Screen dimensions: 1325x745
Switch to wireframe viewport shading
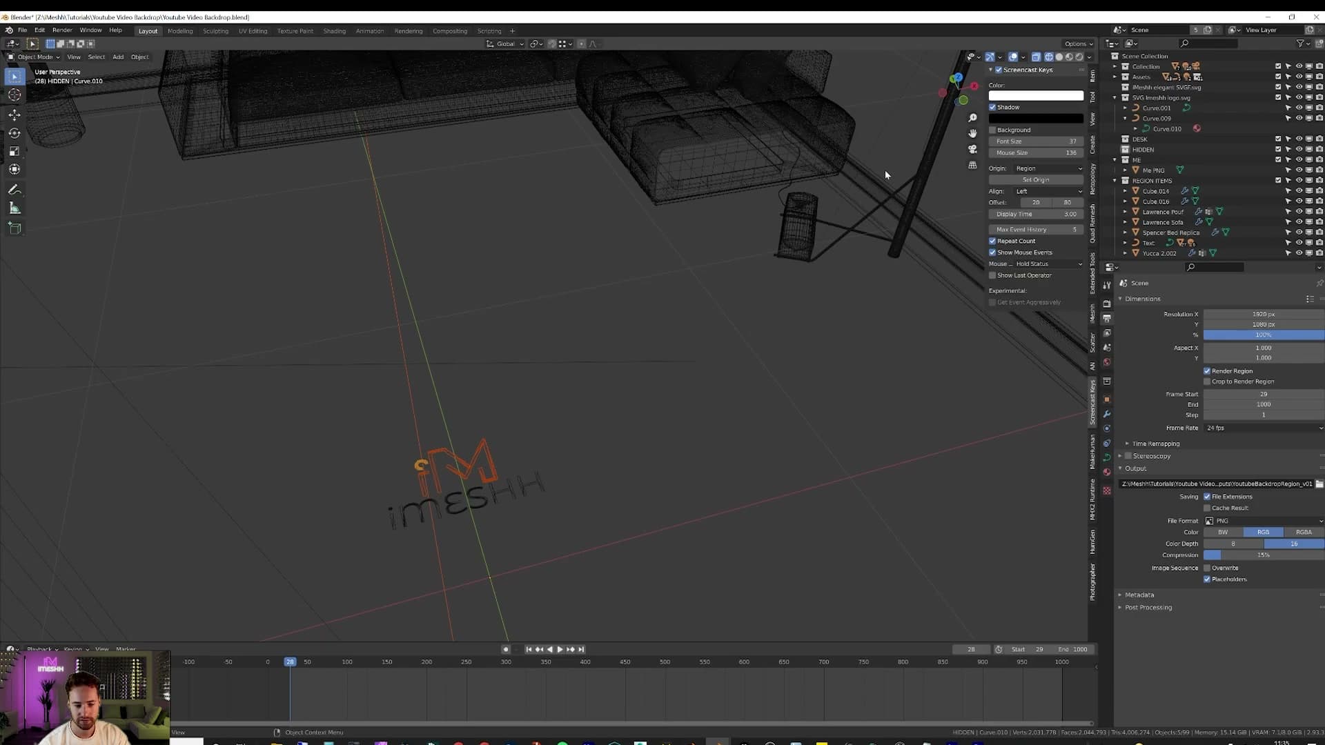tap(1048, 57)
